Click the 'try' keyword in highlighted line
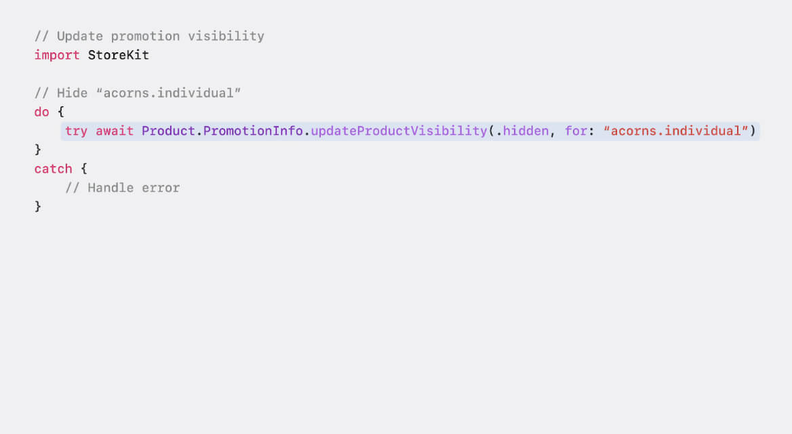The height and width of the screenshot is (434, 792). pyautogui.click(x=76, y=132)
